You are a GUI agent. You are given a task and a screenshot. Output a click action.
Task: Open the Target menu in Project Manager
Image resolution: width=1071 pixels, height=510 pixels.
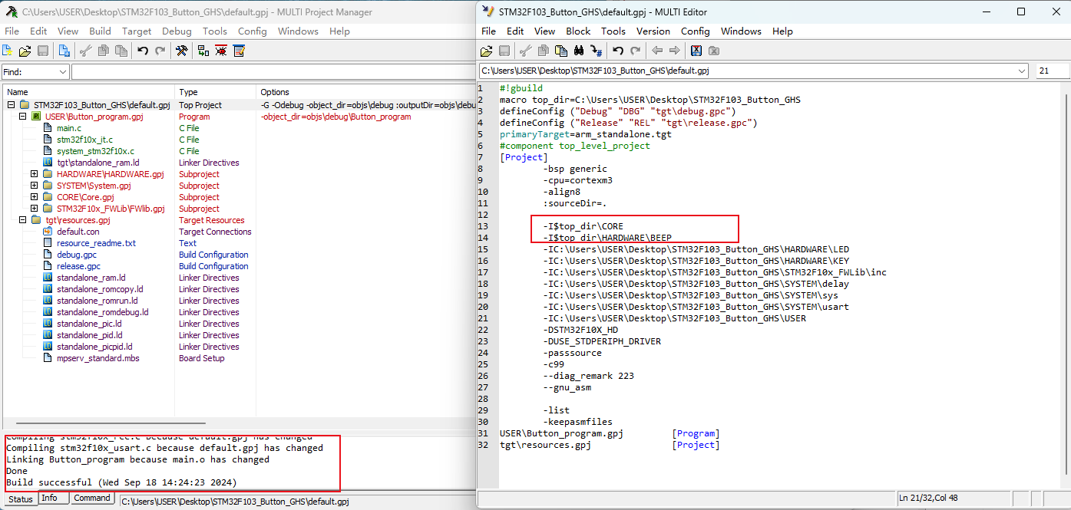tap(137, 31)
